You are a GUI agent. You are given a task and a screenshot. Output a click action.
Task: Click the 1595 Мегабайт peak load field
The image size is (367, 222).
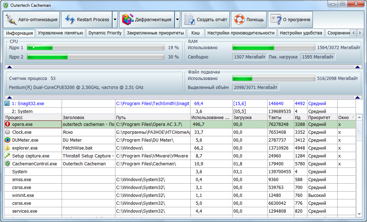point(318,57)
